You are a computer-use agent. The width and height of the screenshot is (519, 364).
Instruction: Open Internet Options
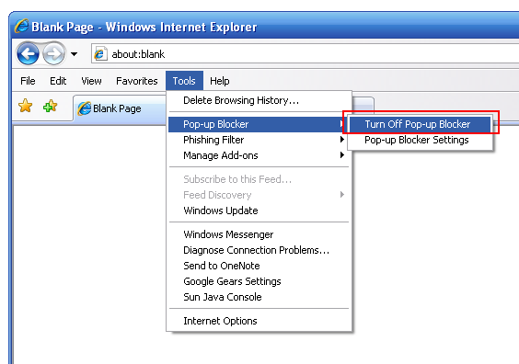[x=259, y=321]
